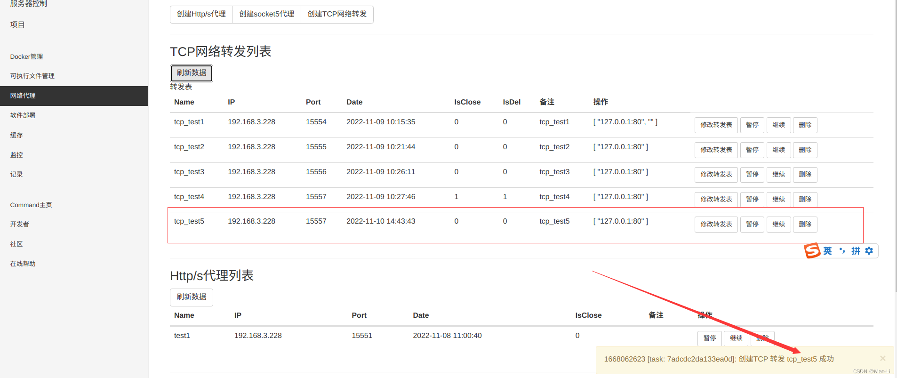The image size is (897, 378).
Task: Select 项目 in the sidebar
Action: pyautogui.click(x=17, y=24)
